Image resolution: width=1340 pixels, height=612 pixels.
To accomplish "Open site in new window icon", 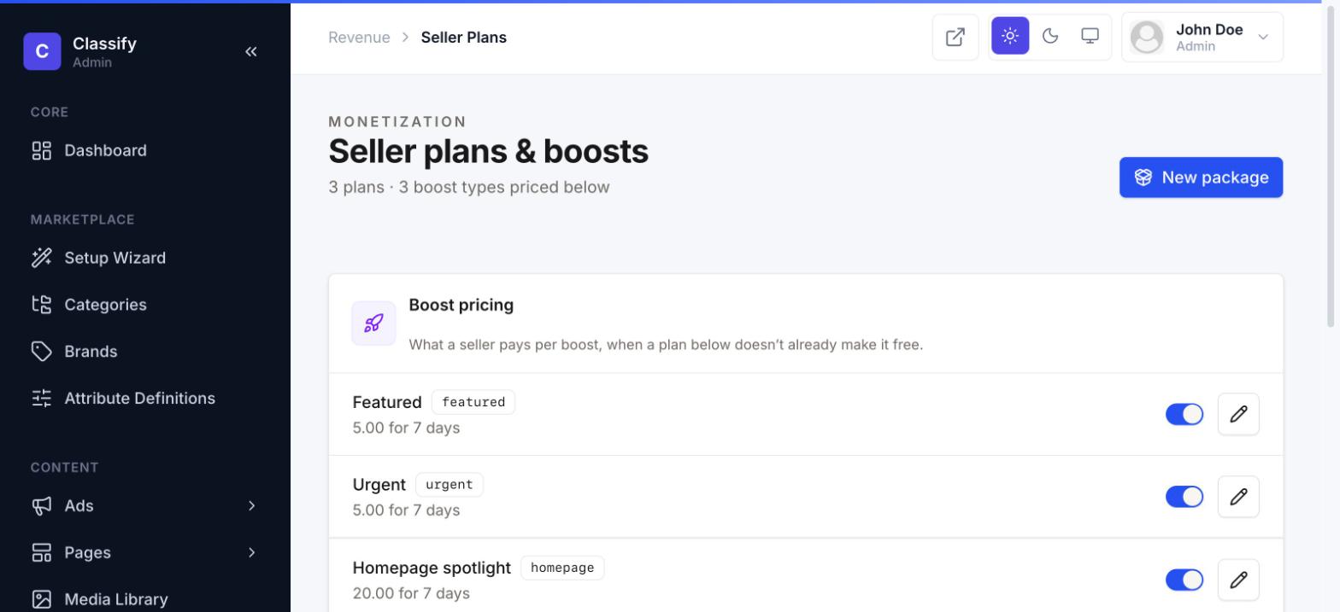I will pos(955,37).
